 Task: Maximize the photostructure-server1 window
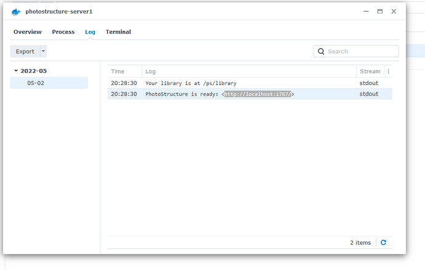coord(380,11)
